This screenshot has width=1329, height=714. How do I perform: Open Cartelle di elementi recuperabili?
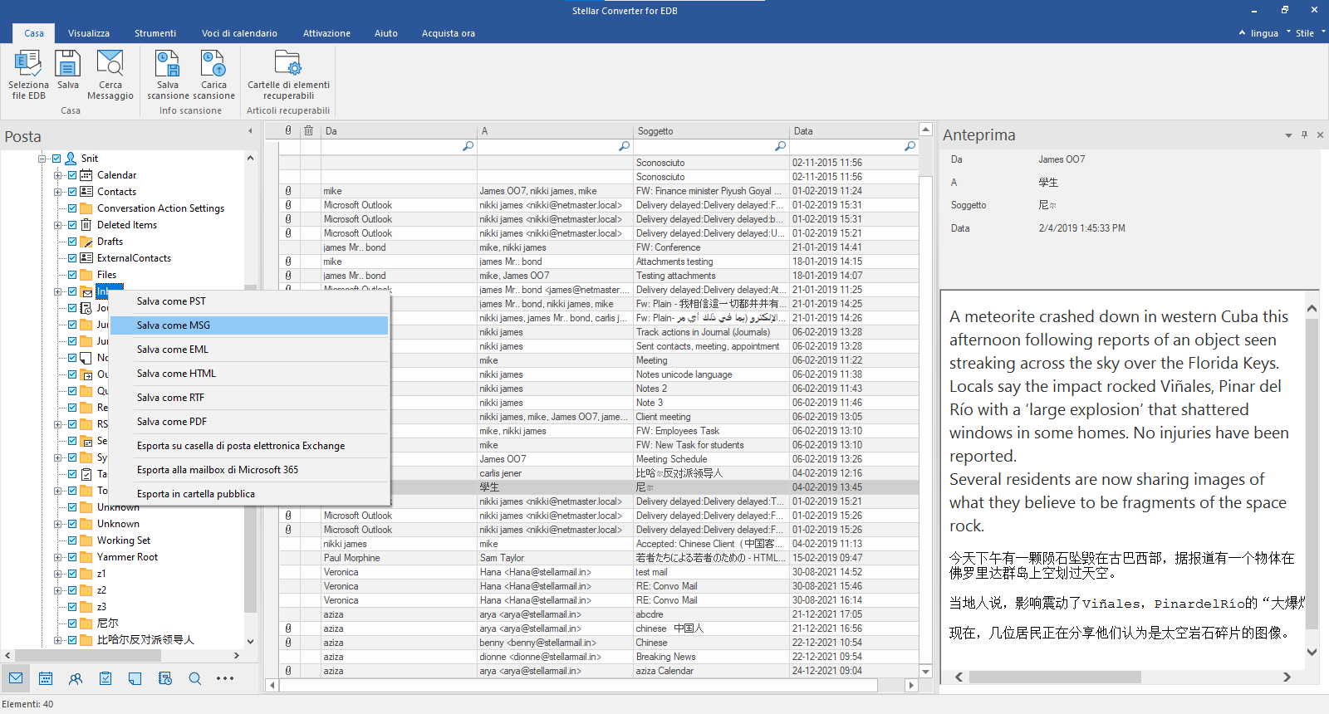288,75
